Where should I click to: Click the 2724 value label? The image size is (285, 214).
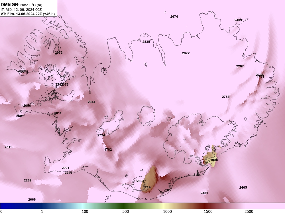coord(101,135)
